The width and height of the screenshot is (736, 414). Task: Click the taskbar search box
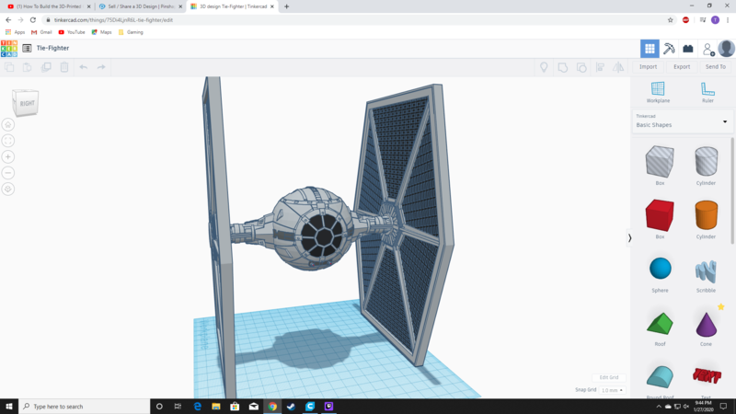coord(85,407)
